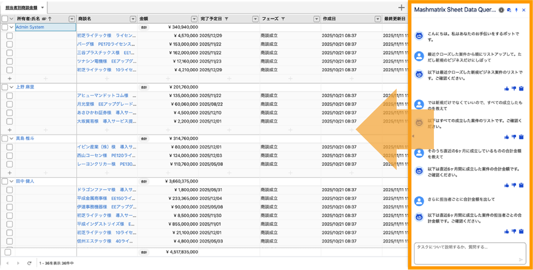
Task: Start a new chat conversation icon
Action: coord(509,10)
